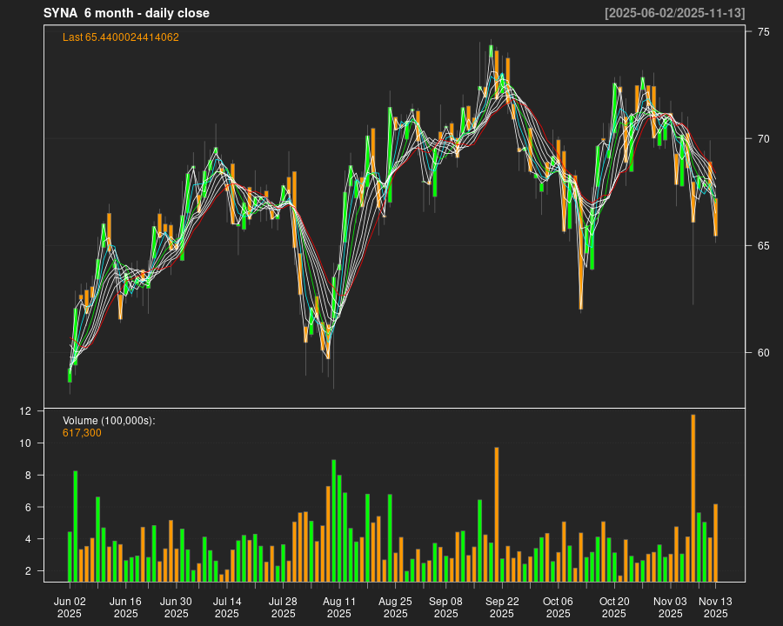Select the Nov 13 2025 date tick
The width and height of the screenshot is (783, 626).
(x=715, y=607)
